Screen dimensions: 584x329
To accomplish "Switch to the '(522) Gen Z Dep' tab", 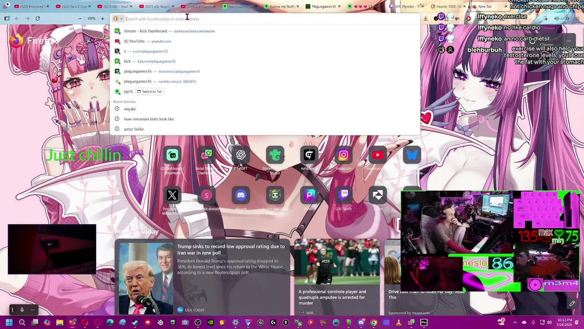I will click(73, 6).
